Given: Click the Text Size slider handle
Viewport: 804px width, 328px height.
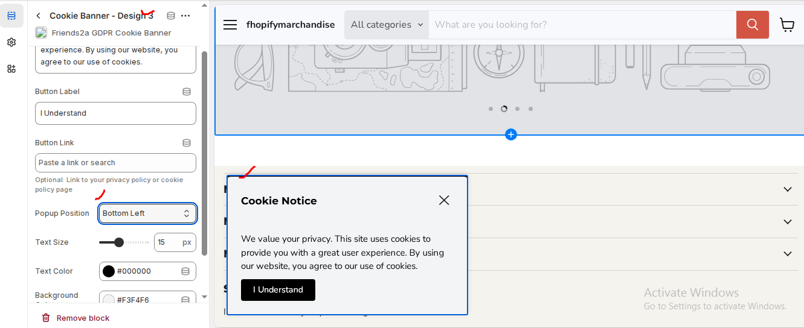Looking at the screenshot, I should [x=119, y=242].
